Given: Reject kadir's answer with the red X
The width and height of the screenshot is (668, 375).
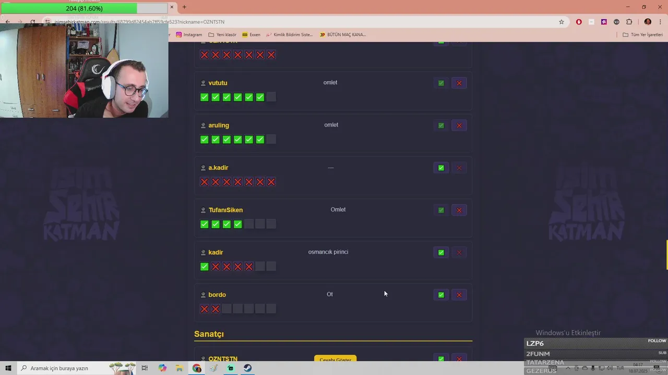Looking at the screenshot, I should point(459,253).
